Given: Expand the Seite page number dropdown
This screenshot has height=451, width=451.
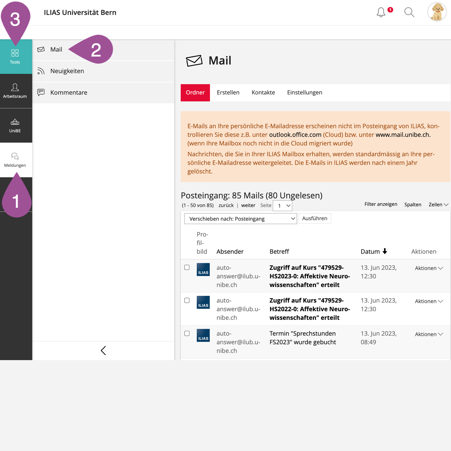Looking at the screenshot, I should pos(282,206).
